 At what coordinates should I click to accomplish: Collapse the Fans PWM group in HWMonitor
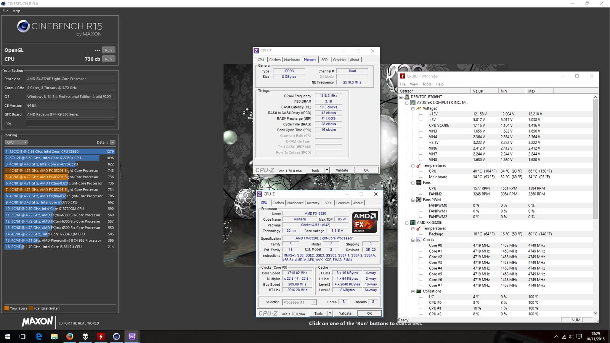tap(412, 199)
